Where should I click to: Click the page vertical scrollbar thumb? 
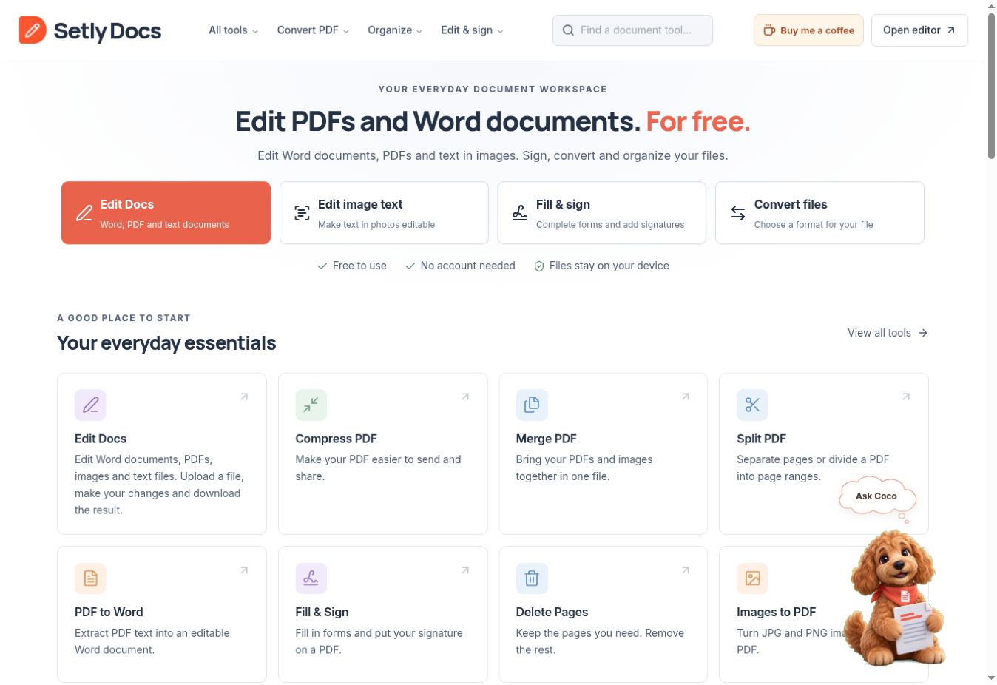[x=991, y=85]
